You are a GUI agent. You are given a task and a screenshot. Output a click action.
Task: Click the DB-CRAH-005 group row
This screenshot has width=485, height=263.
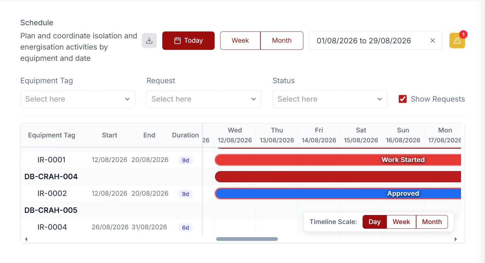point(111,210)
